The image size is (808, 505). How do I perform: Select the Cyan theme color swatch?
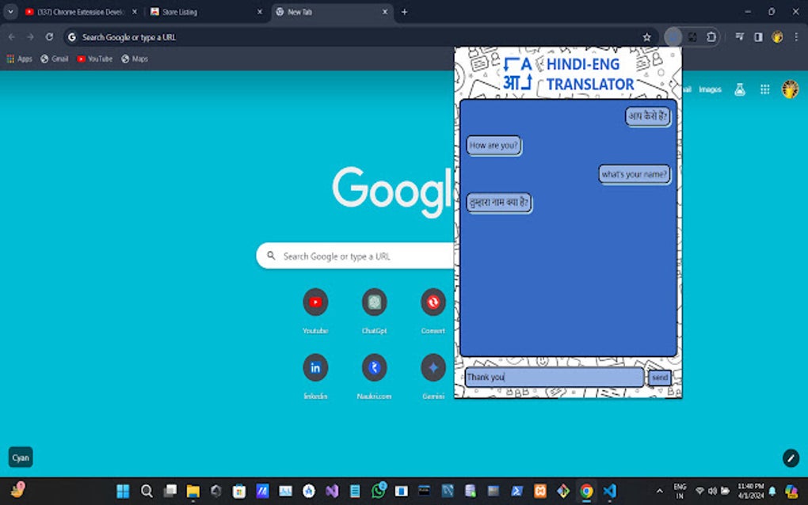[20, 457]
